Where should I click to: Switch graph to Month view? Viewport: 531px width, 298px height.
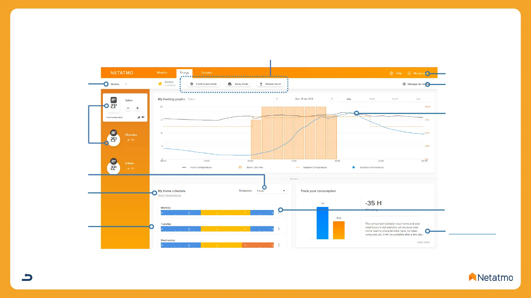pyautogui.click(x=395, y=99)
